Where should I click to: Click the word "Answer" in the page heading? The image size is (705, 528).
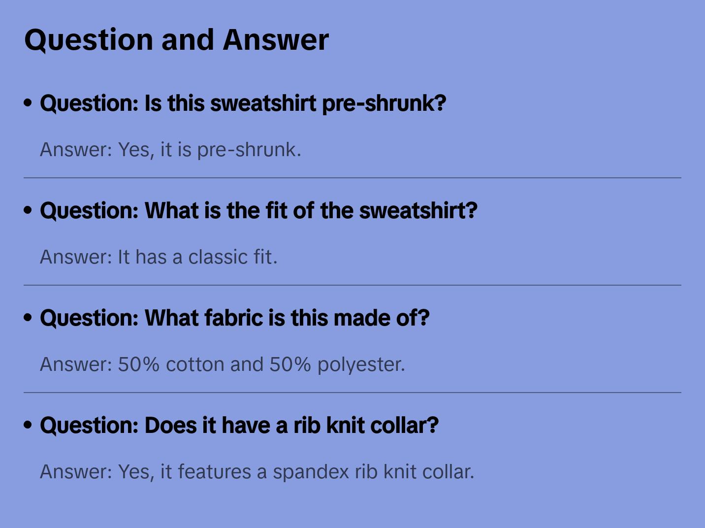point(275,39)
